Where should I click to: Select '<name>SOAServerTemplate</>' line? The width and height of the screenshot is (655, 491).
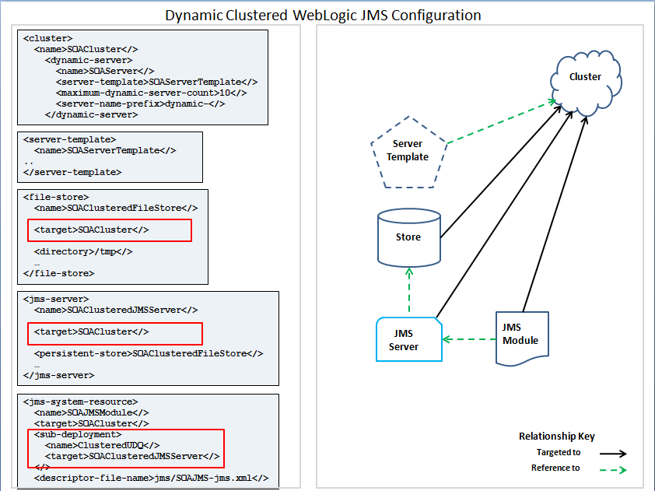point(105,150)
